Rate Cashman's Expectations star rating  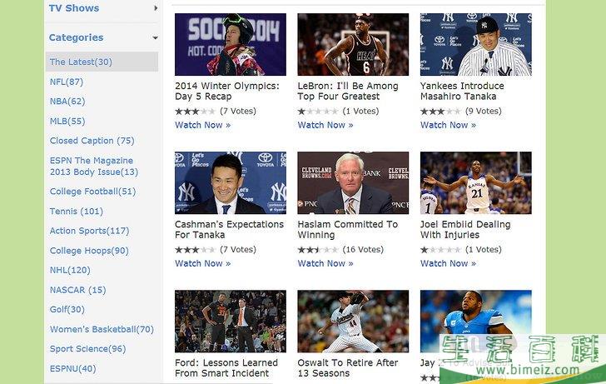click(195, 250)
